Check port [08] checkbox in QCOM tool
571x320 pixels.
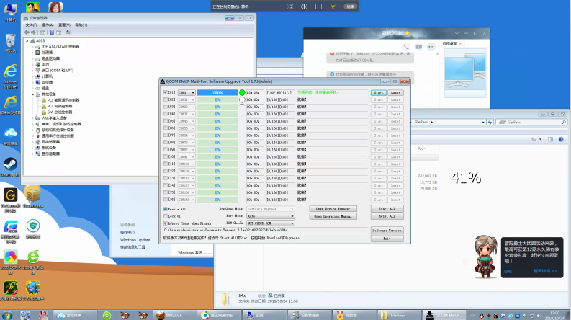[x=166, y=143]
